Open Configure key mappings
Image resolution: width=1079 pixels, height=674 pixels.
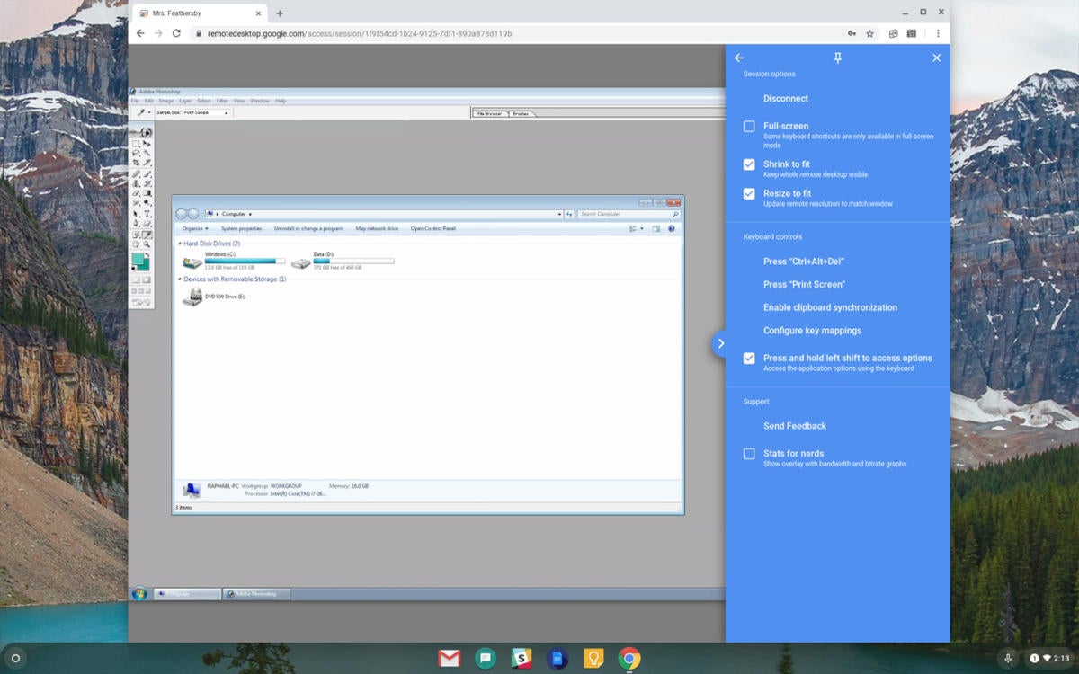coord(812,331)
